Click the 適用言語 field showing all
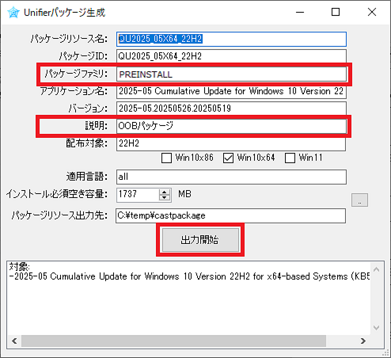 [231, 177]
